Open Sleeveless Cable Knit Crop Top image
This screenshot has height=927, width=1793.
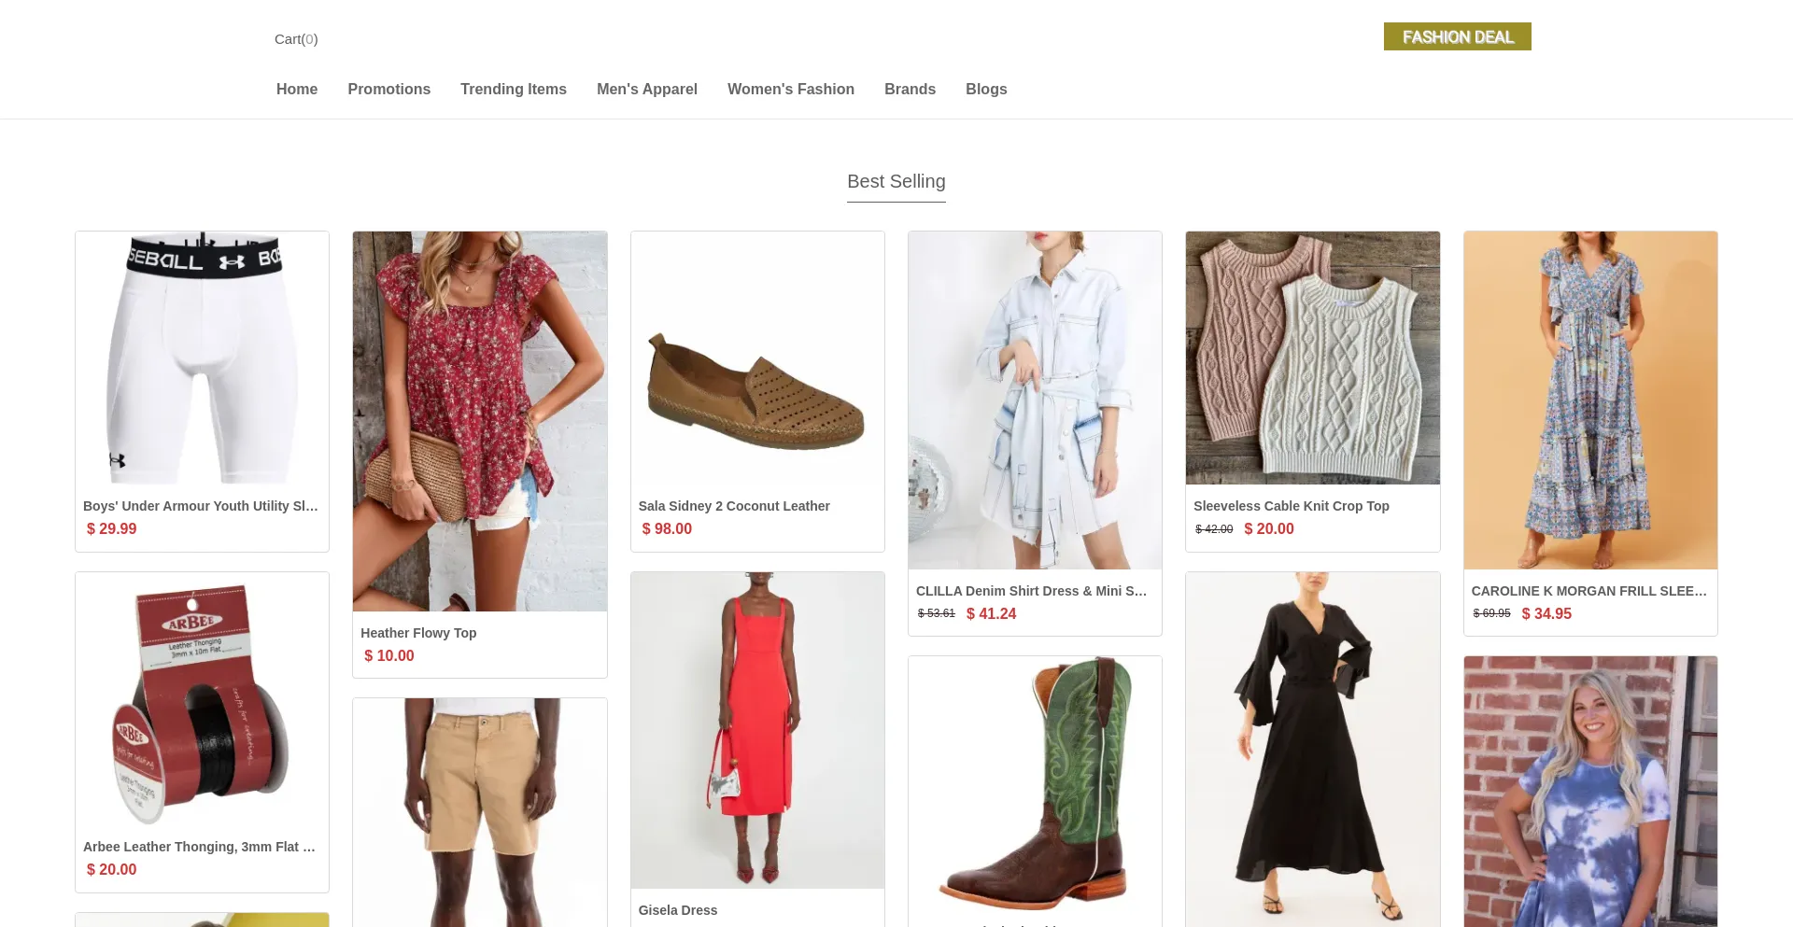click(1312, 358)
